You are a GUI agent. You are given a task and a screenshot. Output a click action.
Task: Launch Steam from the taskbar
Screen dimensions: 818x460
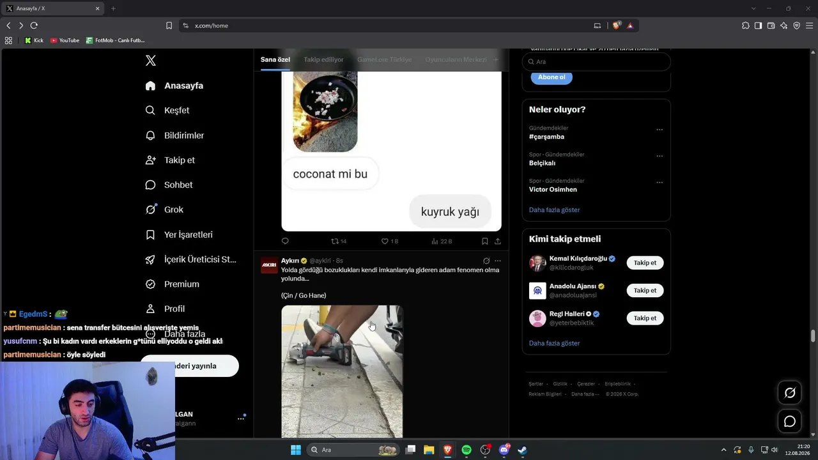(522, 450)
